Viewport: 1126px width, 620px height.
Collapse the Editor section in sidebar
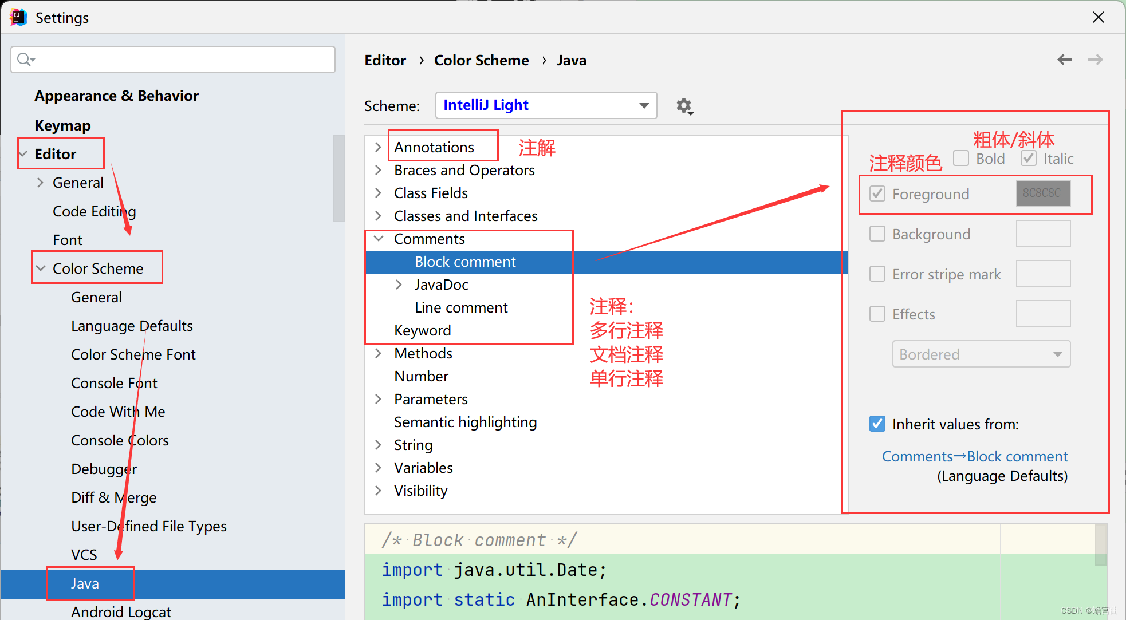tap(23, 154)
